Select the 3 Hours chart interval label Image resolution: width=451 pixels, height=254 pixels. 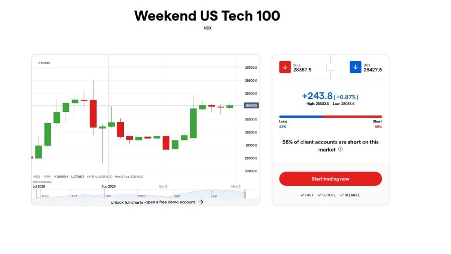coord(44,63)
